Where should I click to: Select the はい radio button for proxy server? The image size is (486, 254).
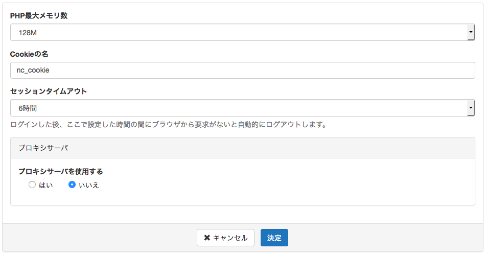pyautogui.click(x=32, y=185)
